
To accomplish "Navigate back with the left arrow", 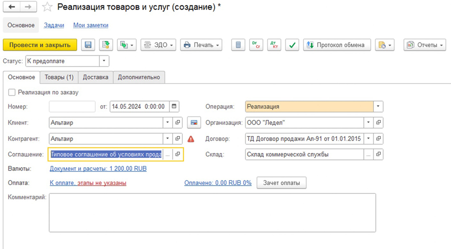I will click(12, 7).
